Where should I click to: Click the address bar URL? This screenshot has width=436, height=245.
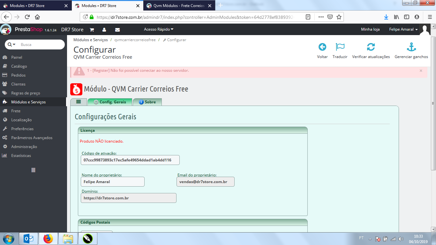tap(195, 17)
